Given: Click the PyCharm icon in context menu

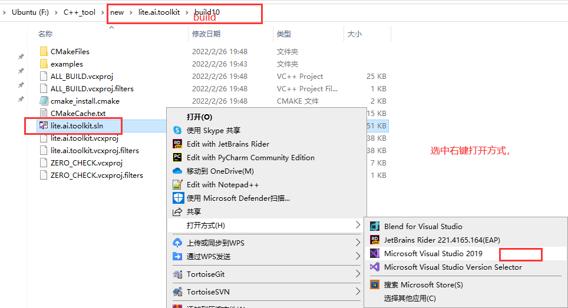Looking at the screenshot, I should 177,157.
